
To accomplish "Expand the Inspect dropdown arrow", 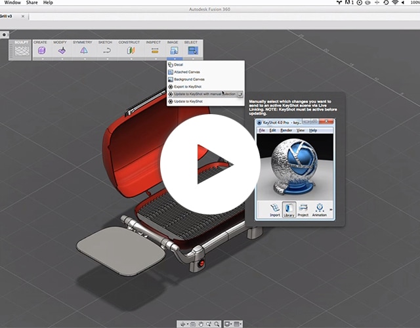I will click(x=155, y=58).
